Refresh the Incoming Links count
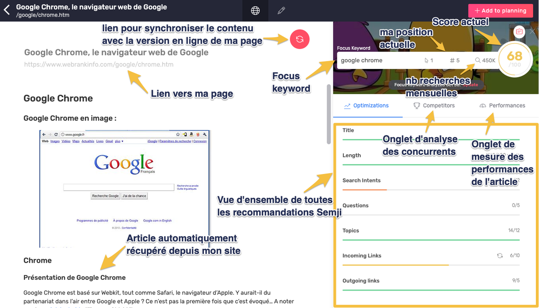The width and height of the screenshot is (539, 308). [x=499, y=256]
